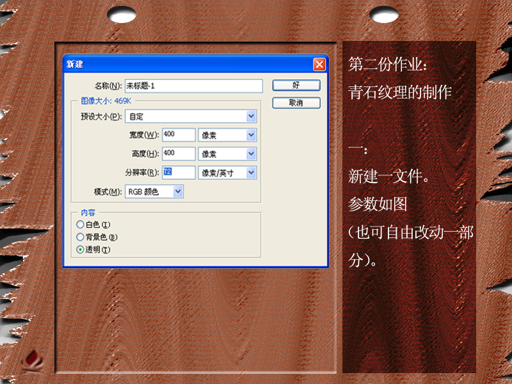The height and width of the screenshot is (384, 512).
Task: Select the 背景色 background color radio button
Action: pos(80,237)
